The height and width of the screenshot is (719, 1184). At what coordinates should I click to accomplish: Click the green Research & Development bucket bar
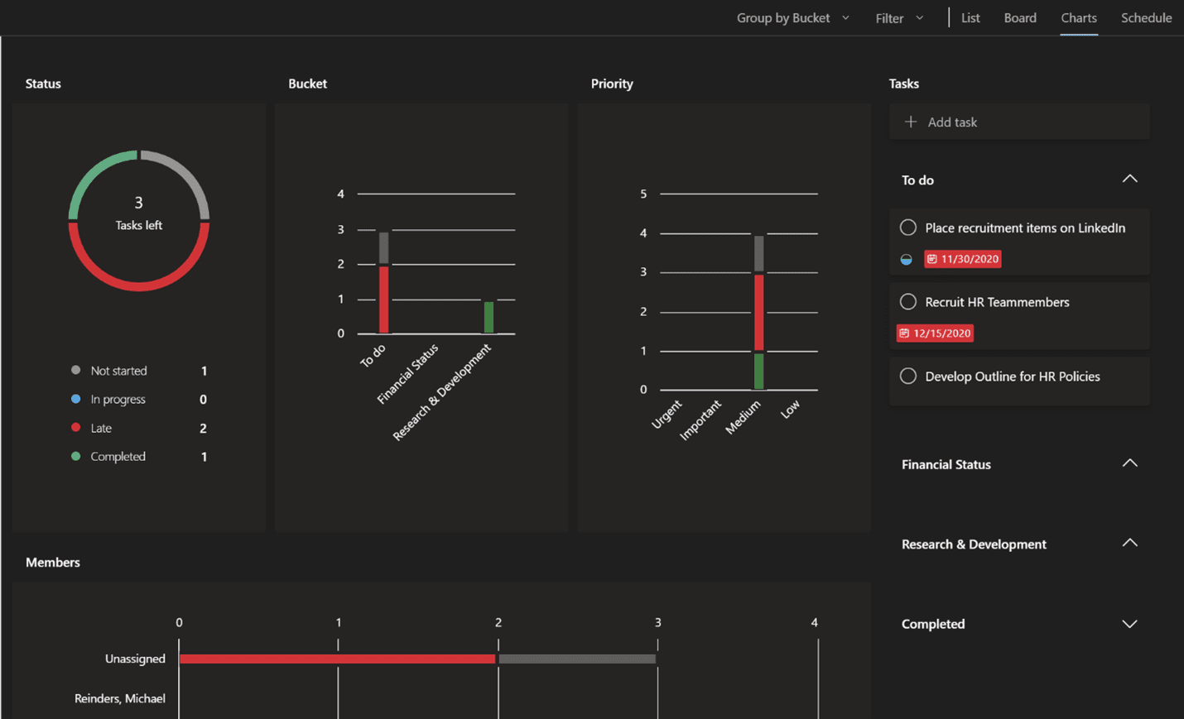pos(489,317)
